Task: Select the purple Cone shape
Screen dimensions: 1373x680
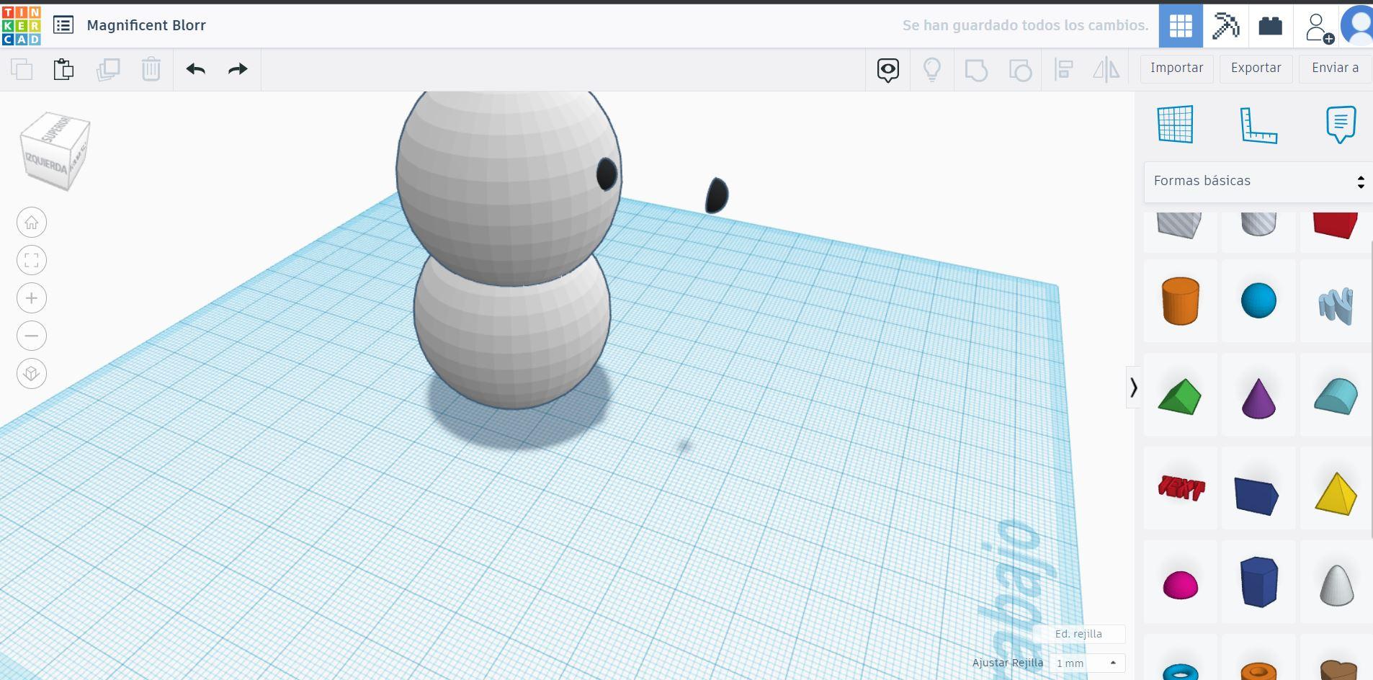Action: pyautogui.click(x=1258, y=398)
